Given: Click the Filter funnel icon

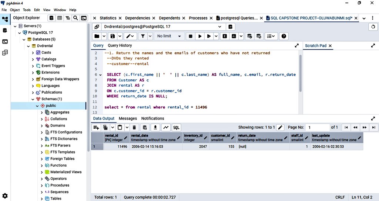Looking at the screenshot, I should 143,36.
